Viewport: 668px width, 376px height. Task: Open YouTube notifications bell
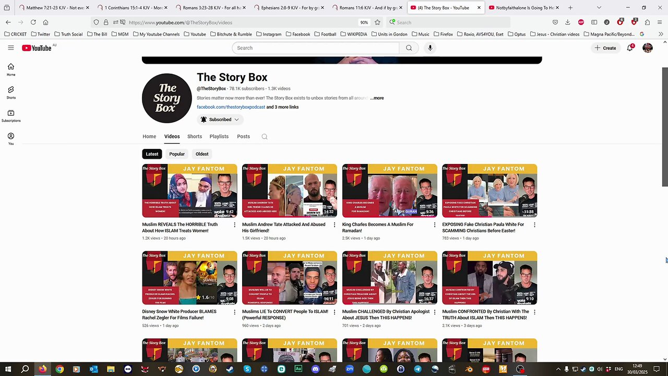click(x=630, y=48)
